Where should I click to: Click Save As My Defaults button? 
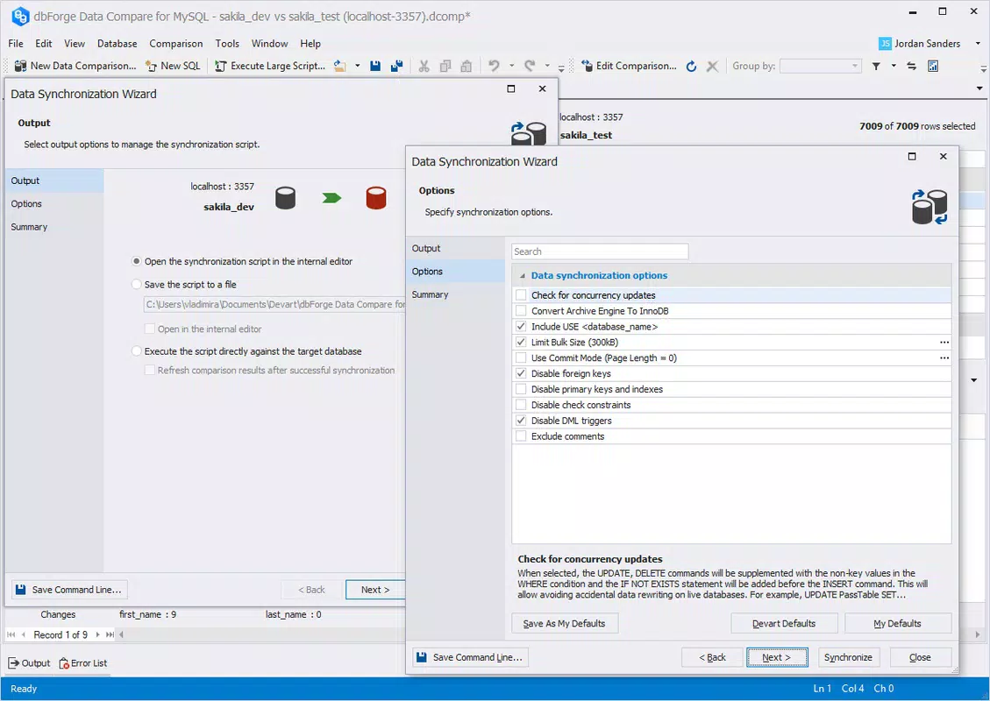565,623
